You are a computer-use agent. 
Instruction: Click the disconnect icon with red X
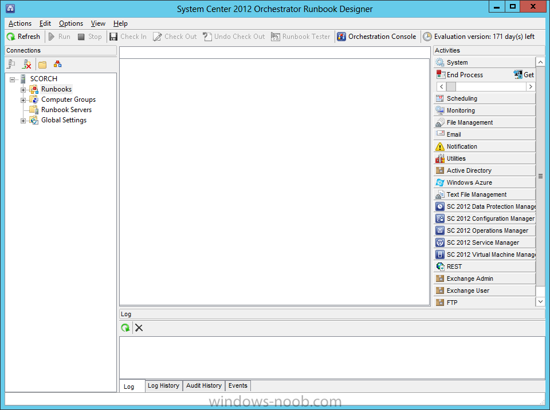[27, 64]
